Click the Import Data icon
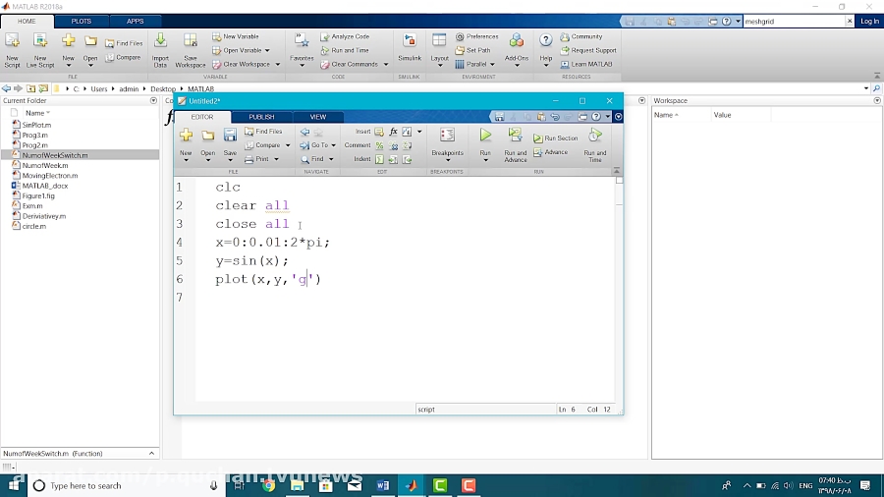 point(160,41)
